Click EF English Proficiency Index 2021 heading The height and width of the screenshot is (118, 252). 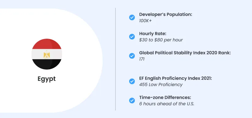[x=176, y=78]
